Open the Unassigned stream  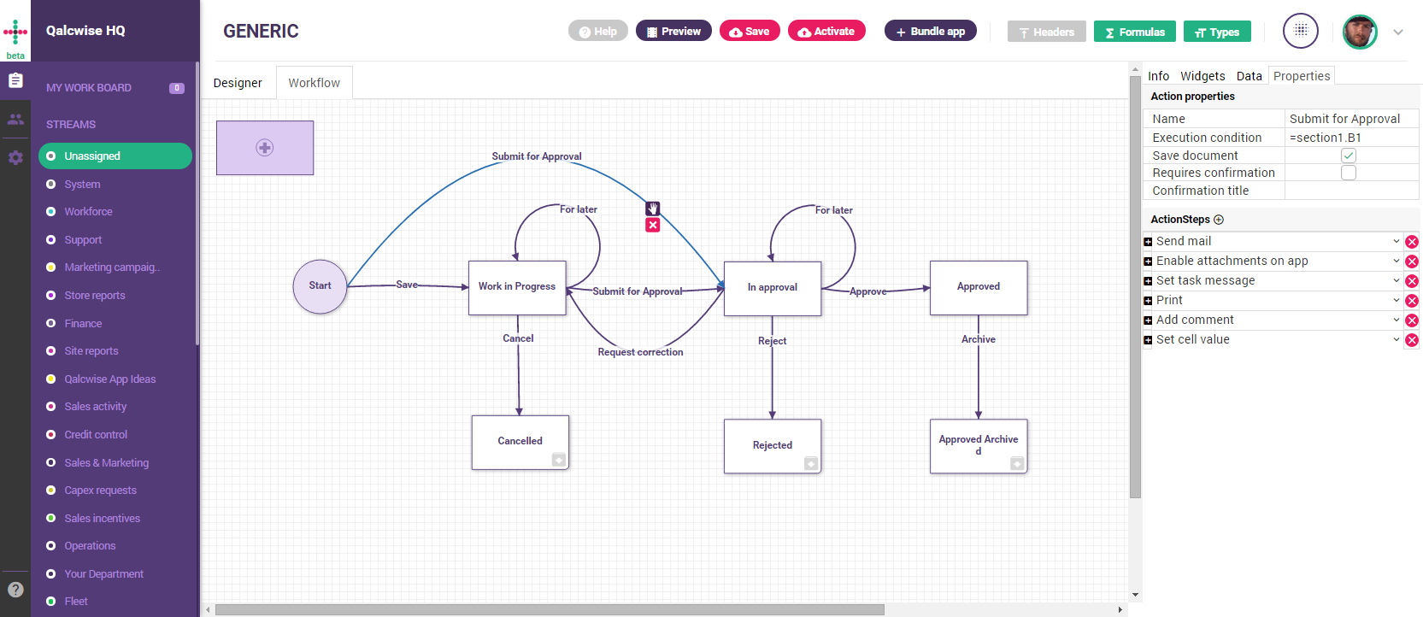tap(115, 156)
